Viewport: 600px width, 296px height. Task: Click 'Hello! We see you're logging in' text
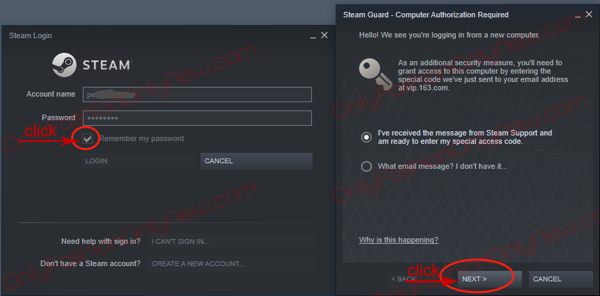449,35
